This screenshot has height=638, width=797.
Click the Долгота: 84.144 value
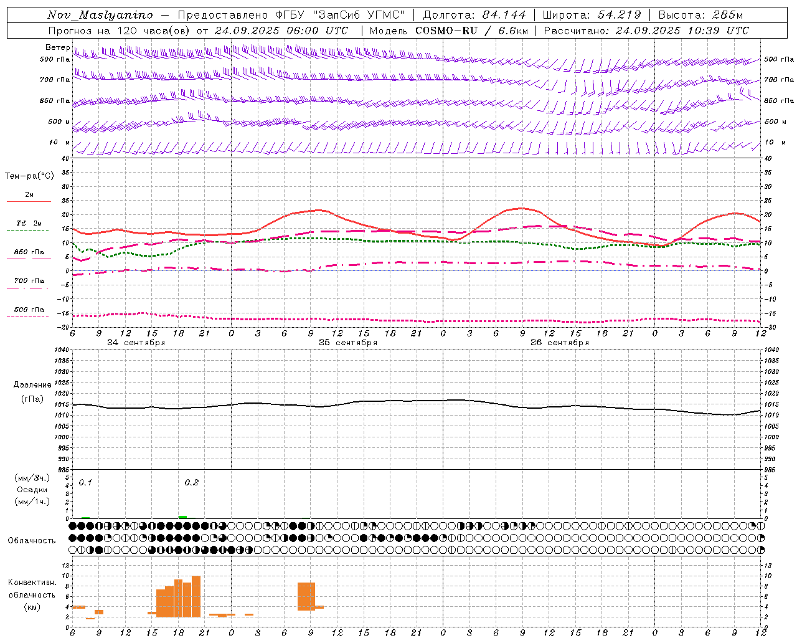pyautogui.click(x=474, y=15)
